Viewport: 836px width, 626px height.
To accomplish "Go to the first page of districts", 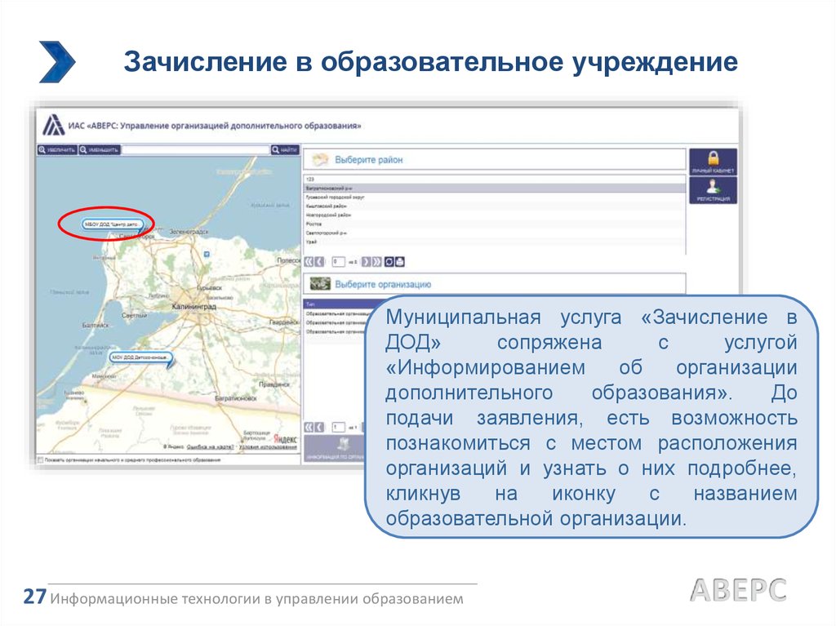I will click(309, 262).
